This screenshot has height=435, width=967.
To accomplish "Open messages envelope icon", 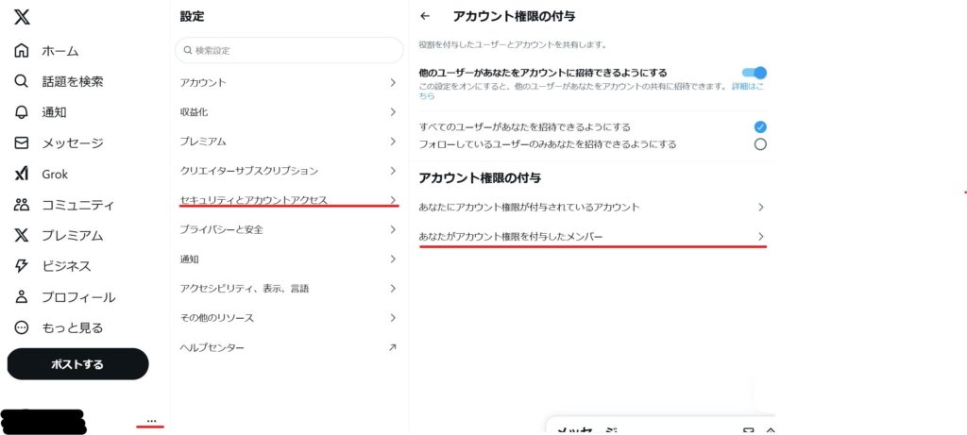I will [x=22, y=143].
